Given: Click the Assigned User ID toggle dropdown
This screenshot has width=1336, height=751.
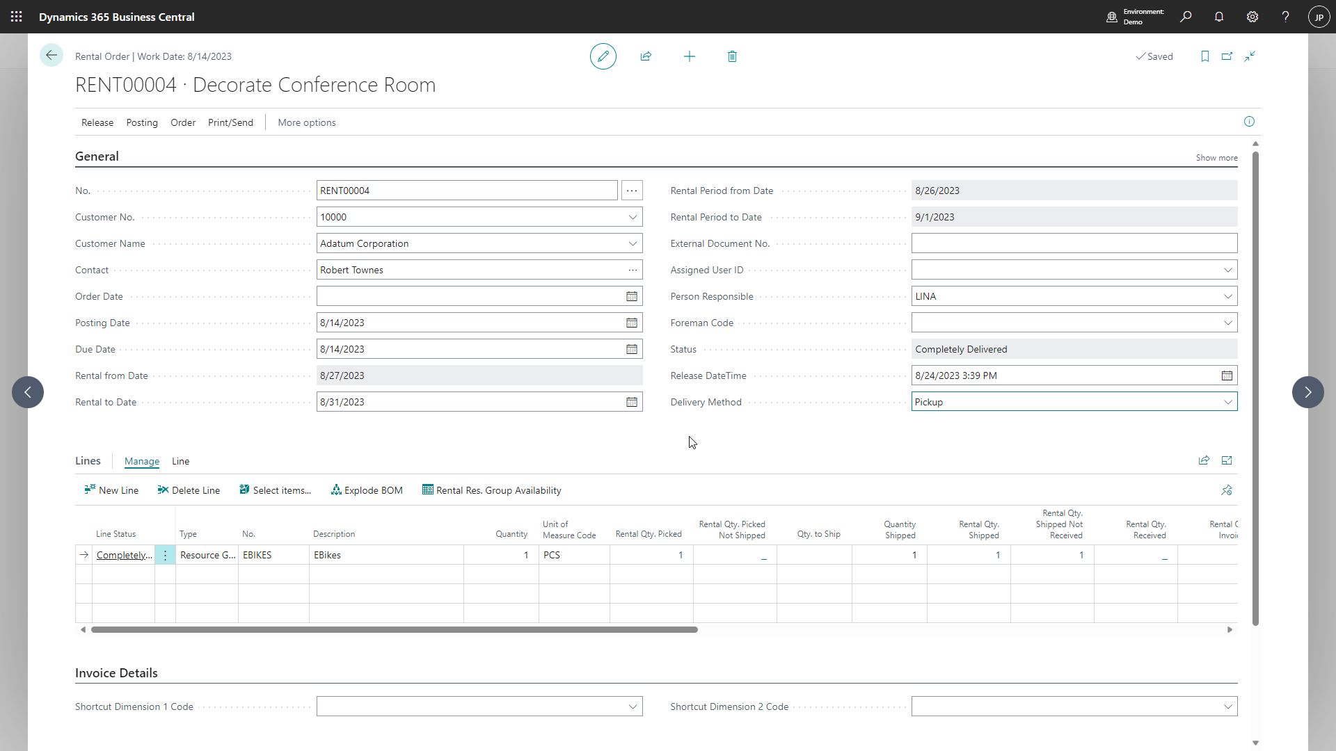Looking at the screenshot, I should point(1229,270).
